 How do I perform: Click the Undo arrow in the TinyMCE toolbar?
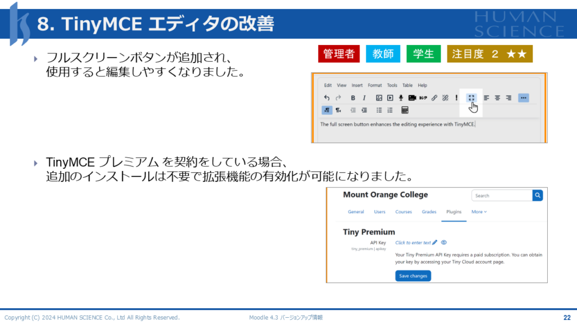click(x=327, y=98)
